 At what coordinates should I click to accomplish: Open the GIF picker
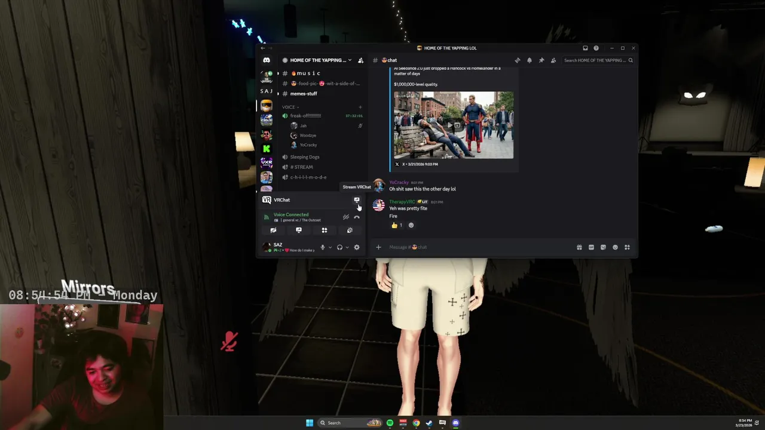click(591, 247)
